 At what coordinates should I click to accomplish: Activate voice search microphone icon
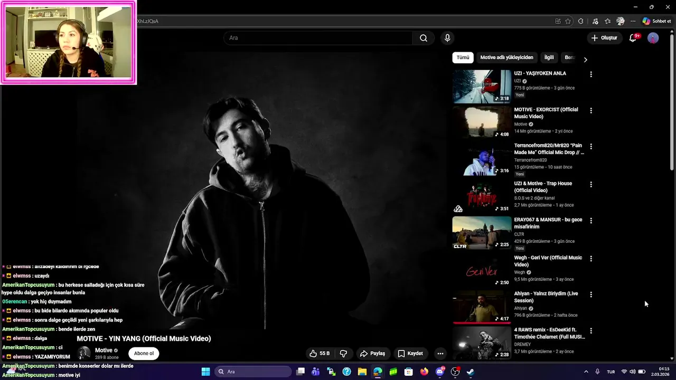pos(447,38)
